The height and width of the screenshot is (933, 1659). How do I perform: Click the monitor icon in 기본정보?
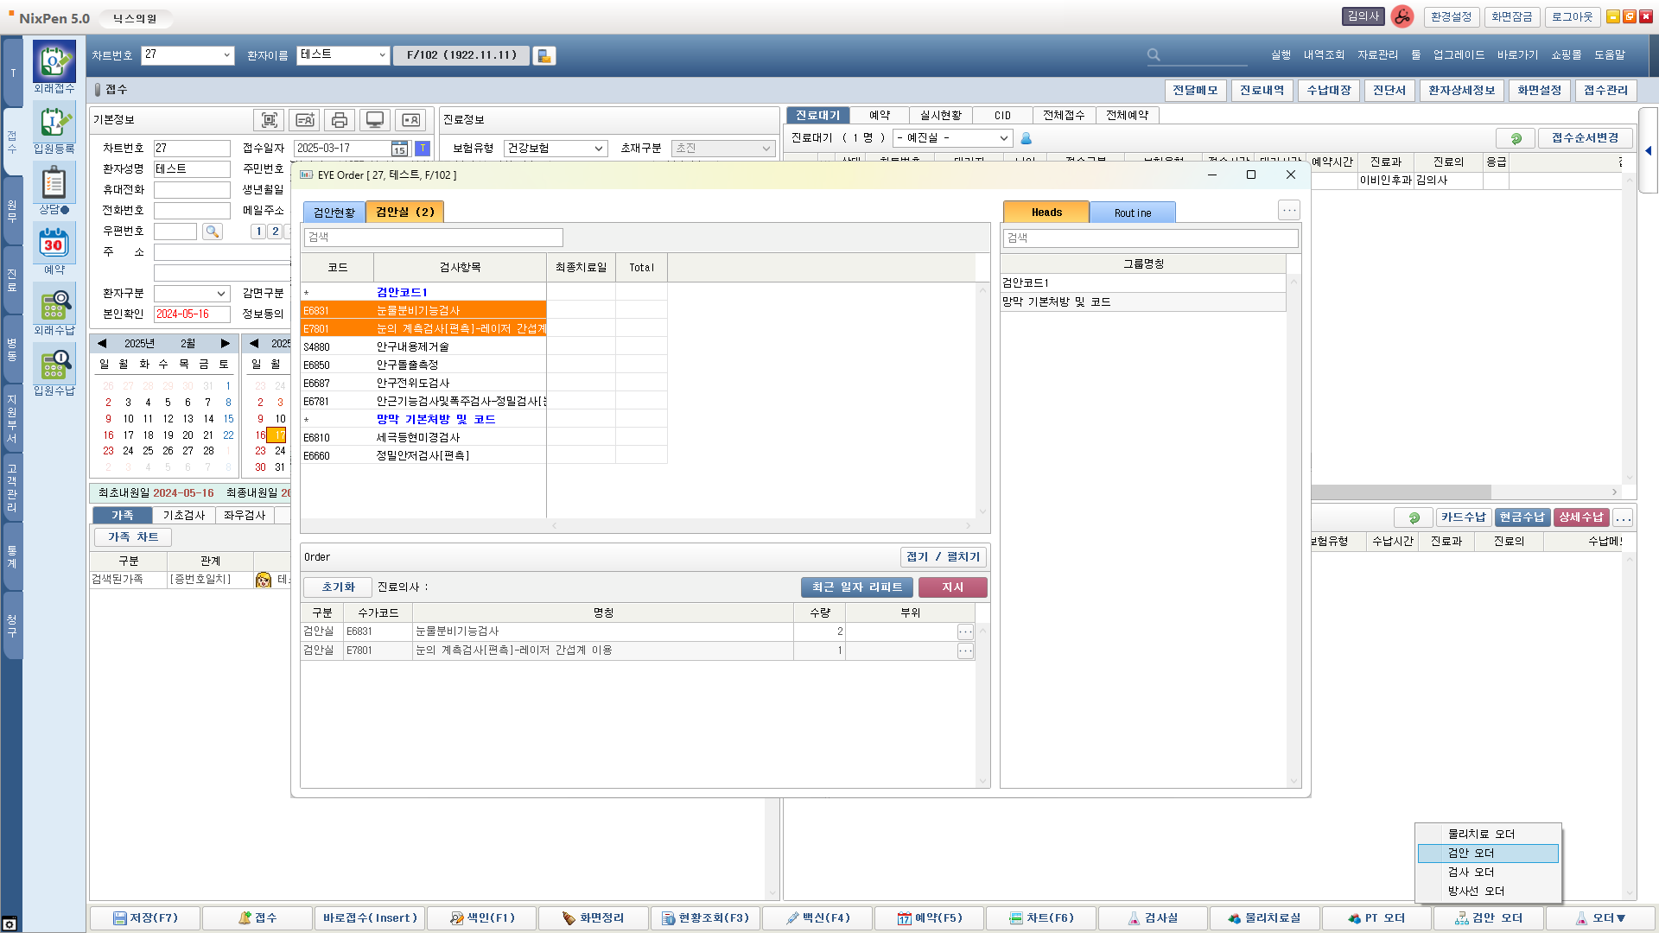(375, 120)
